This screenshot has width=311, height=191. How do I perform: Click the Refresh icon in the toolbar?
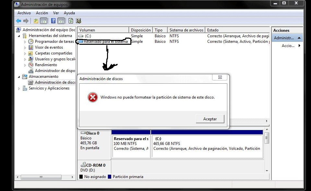(71, 21)
